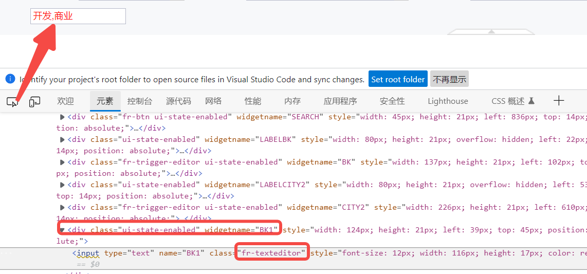This screenshot has height=274, width=587.
Task: Click the text input containing 开发,商业
Action: point(78,16)
